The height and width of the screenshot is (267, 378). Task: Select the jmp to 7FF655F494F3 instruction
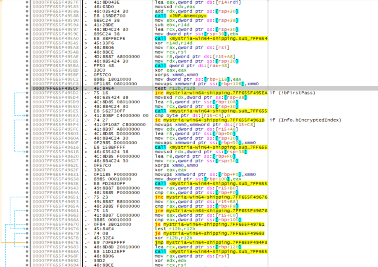point(211,242)
